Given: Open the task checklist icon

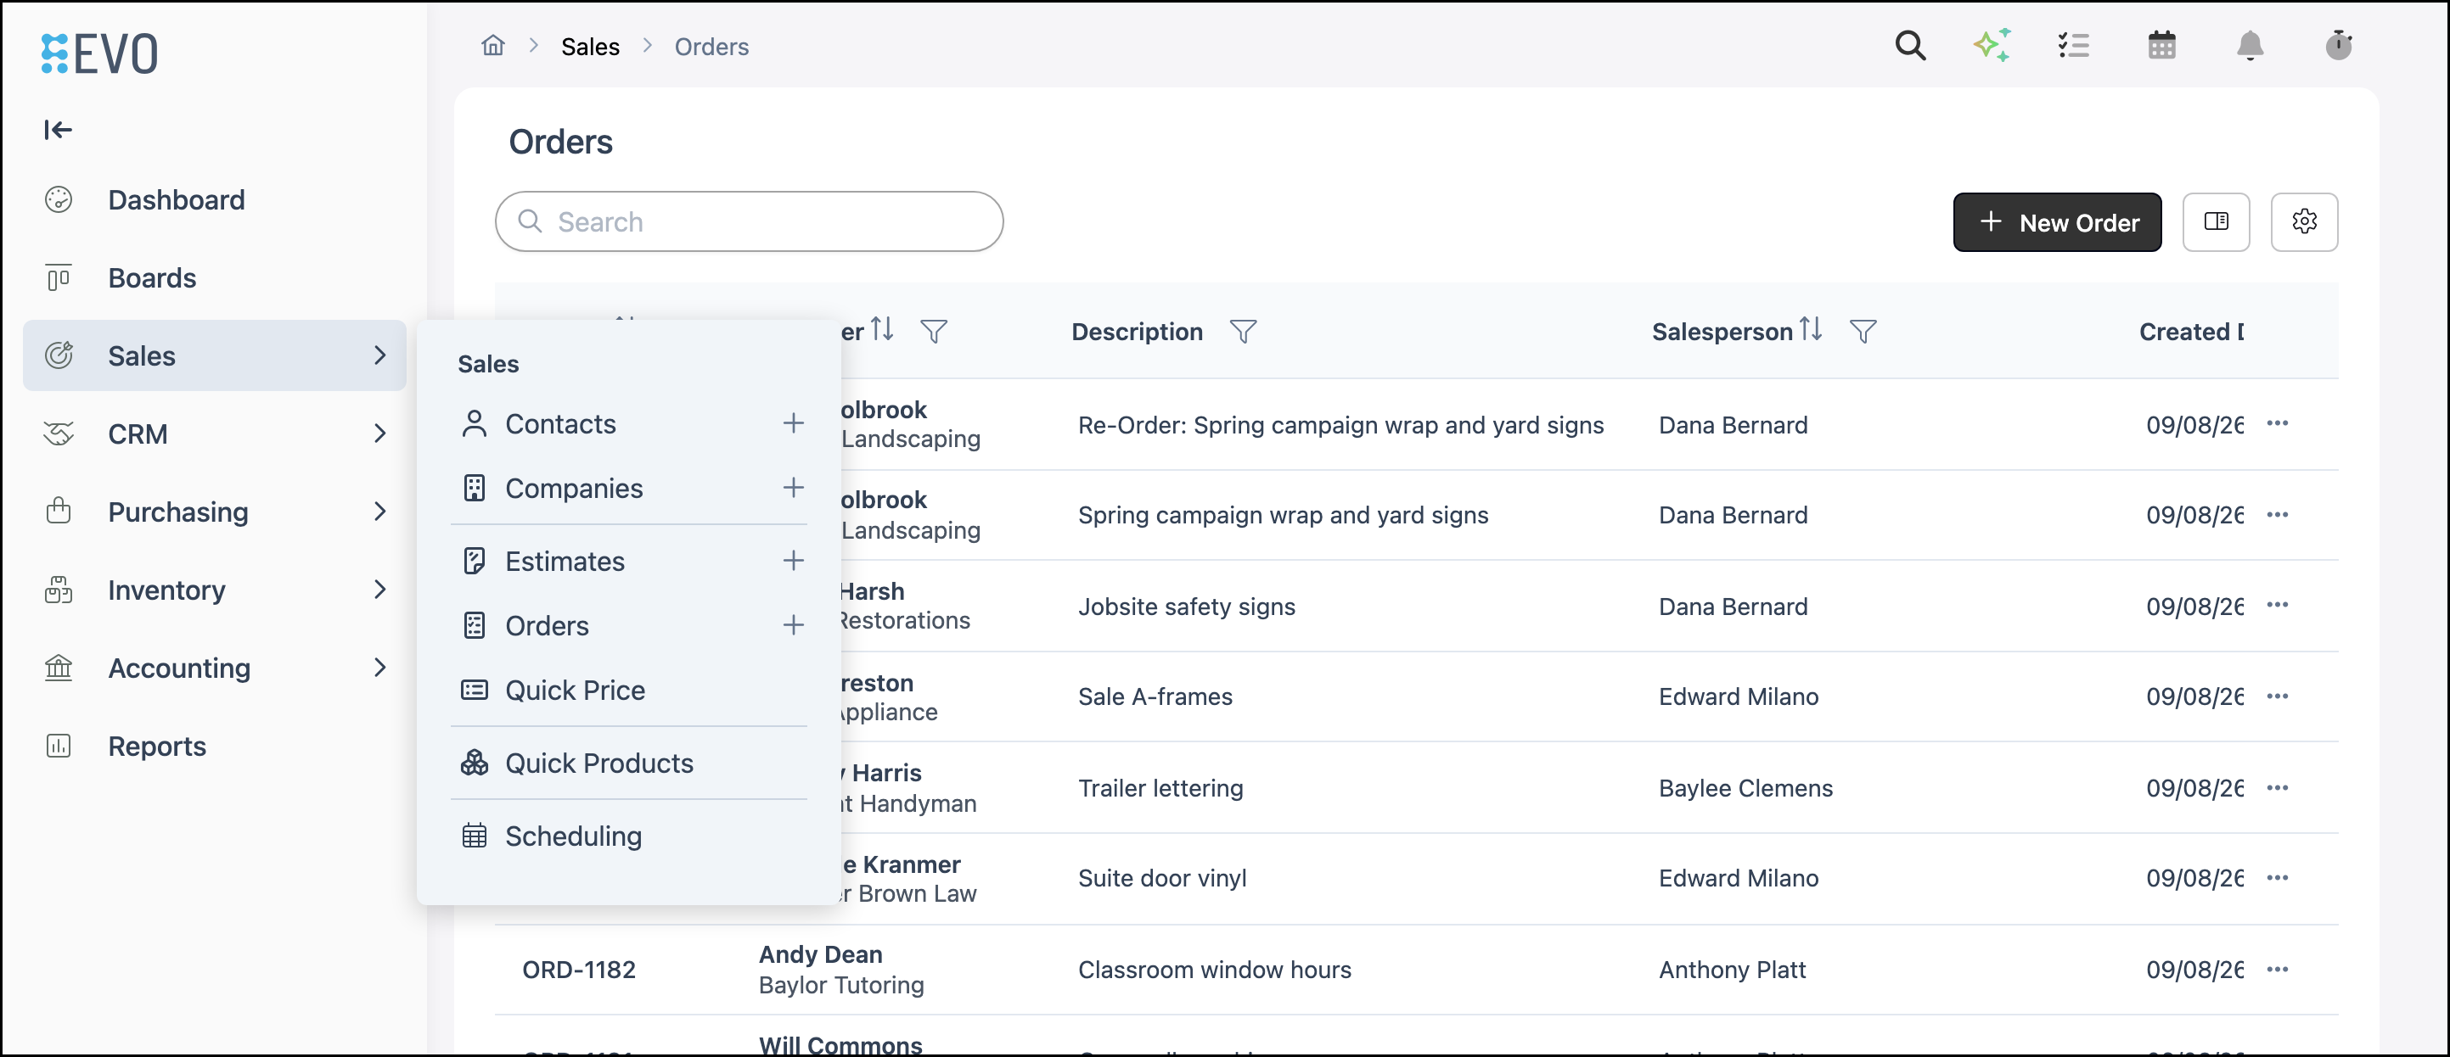Looking at the screenshot, I should 2073,46.
